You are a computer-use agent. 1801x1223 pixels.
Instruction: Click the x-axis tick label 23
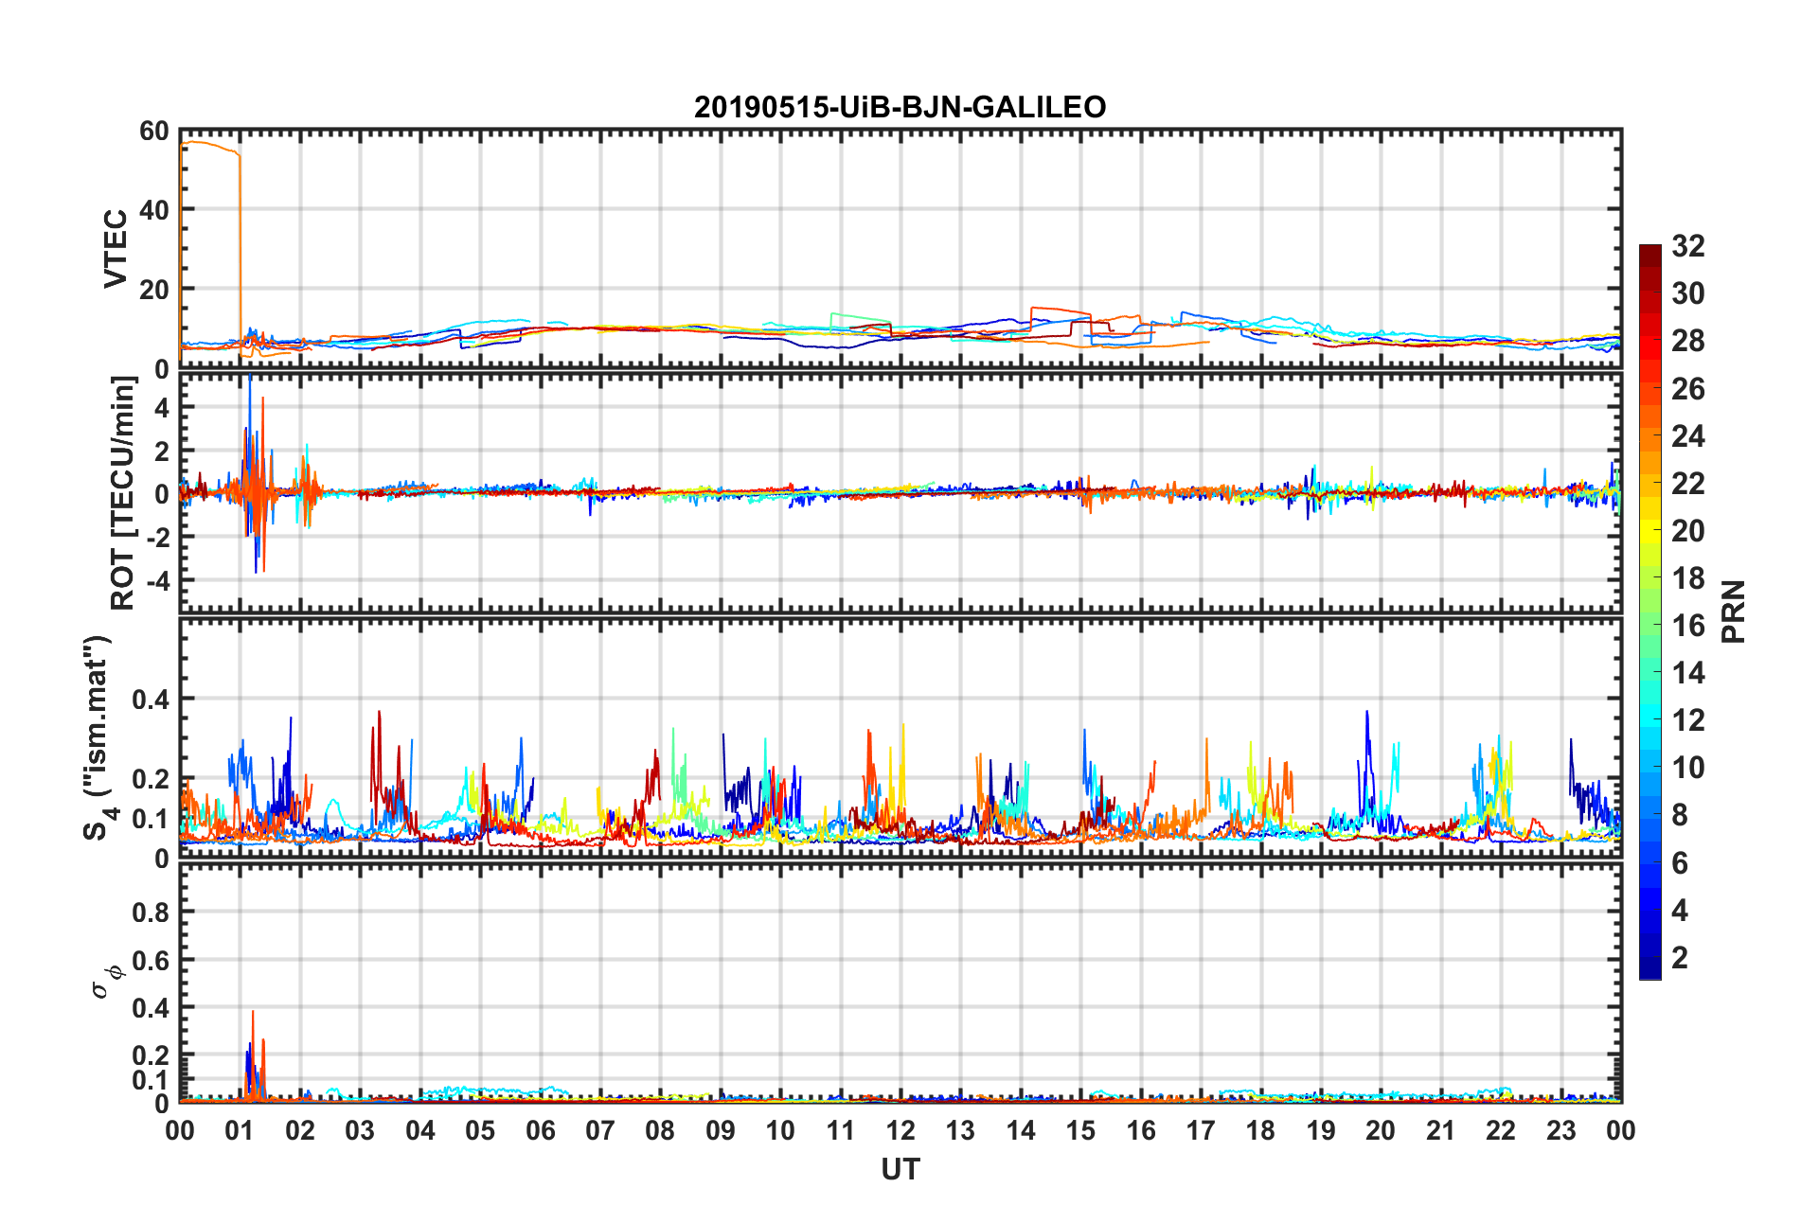pos(1560,1130)
